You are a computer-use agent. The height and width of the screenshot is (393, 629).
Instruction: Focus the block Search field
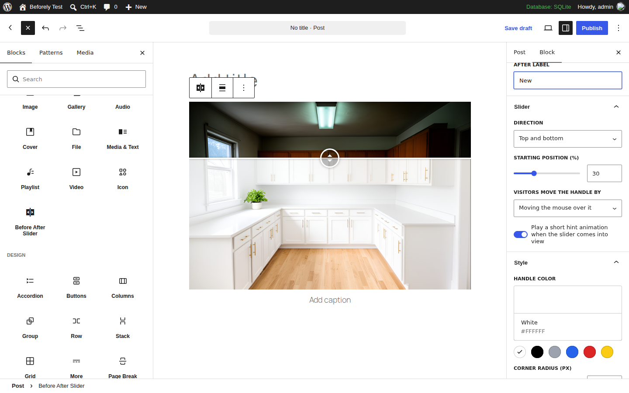[x=76, y=79]
